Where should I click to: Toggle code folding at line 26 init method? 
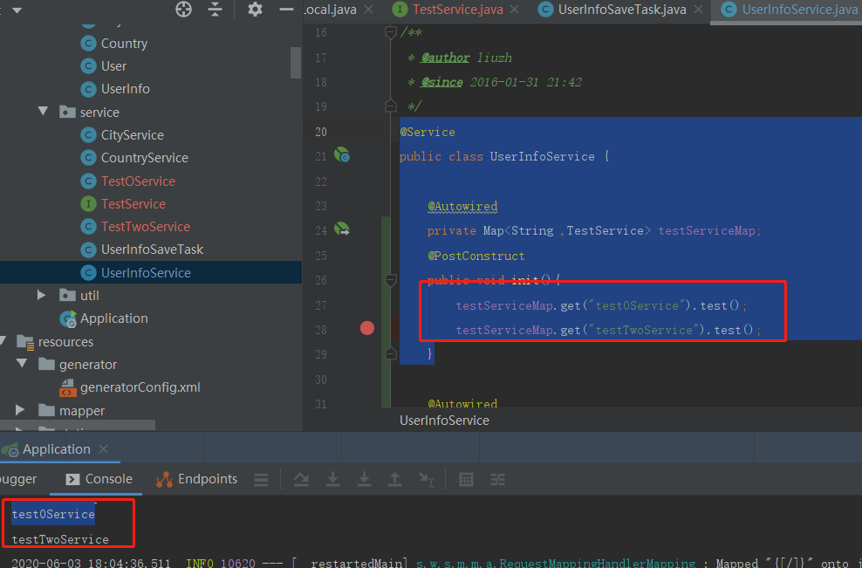coord(391,280)
